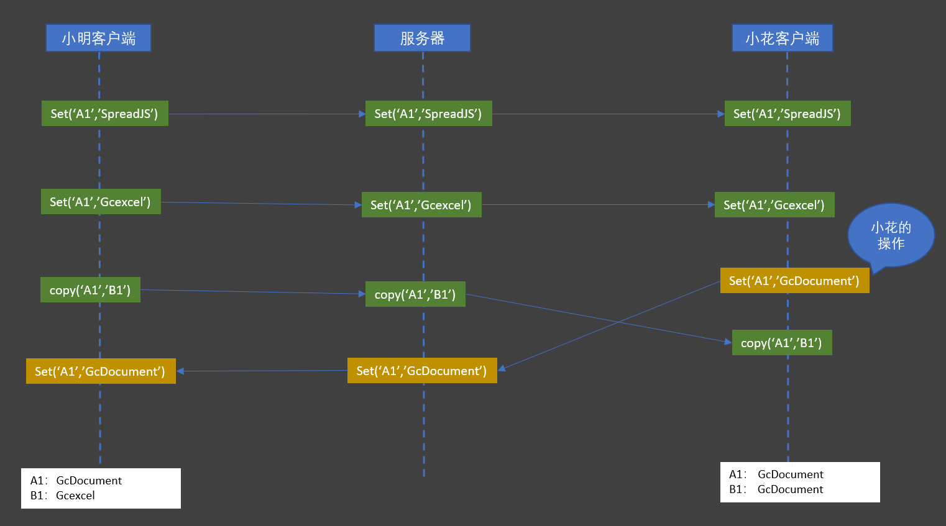
Task: Select the 小明客户端 header box
Action: (98, 38)
